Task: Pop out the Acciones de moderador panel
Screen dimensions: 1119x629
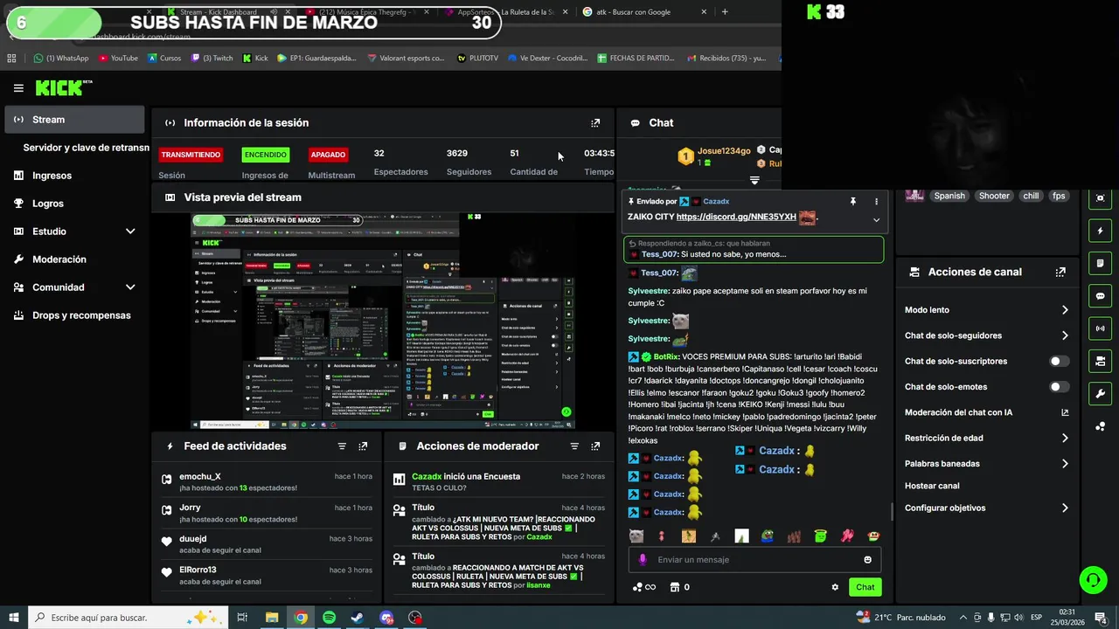Action: (595, 446)
